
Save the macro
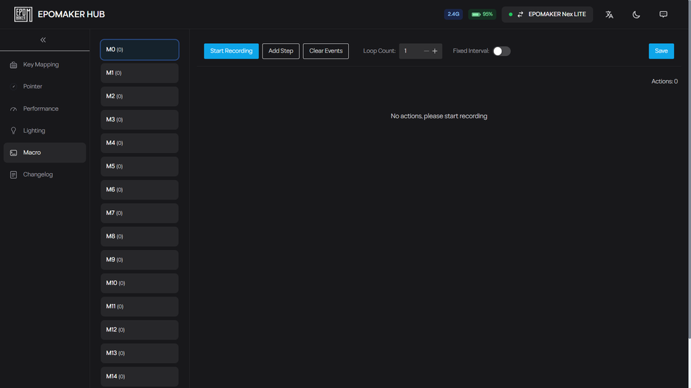(661, 51)
